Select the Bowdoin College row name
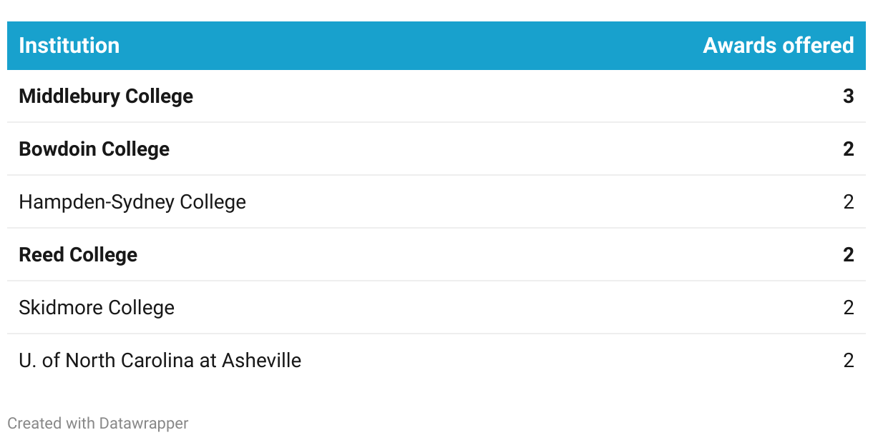873x440 pixels. point(94,149)
